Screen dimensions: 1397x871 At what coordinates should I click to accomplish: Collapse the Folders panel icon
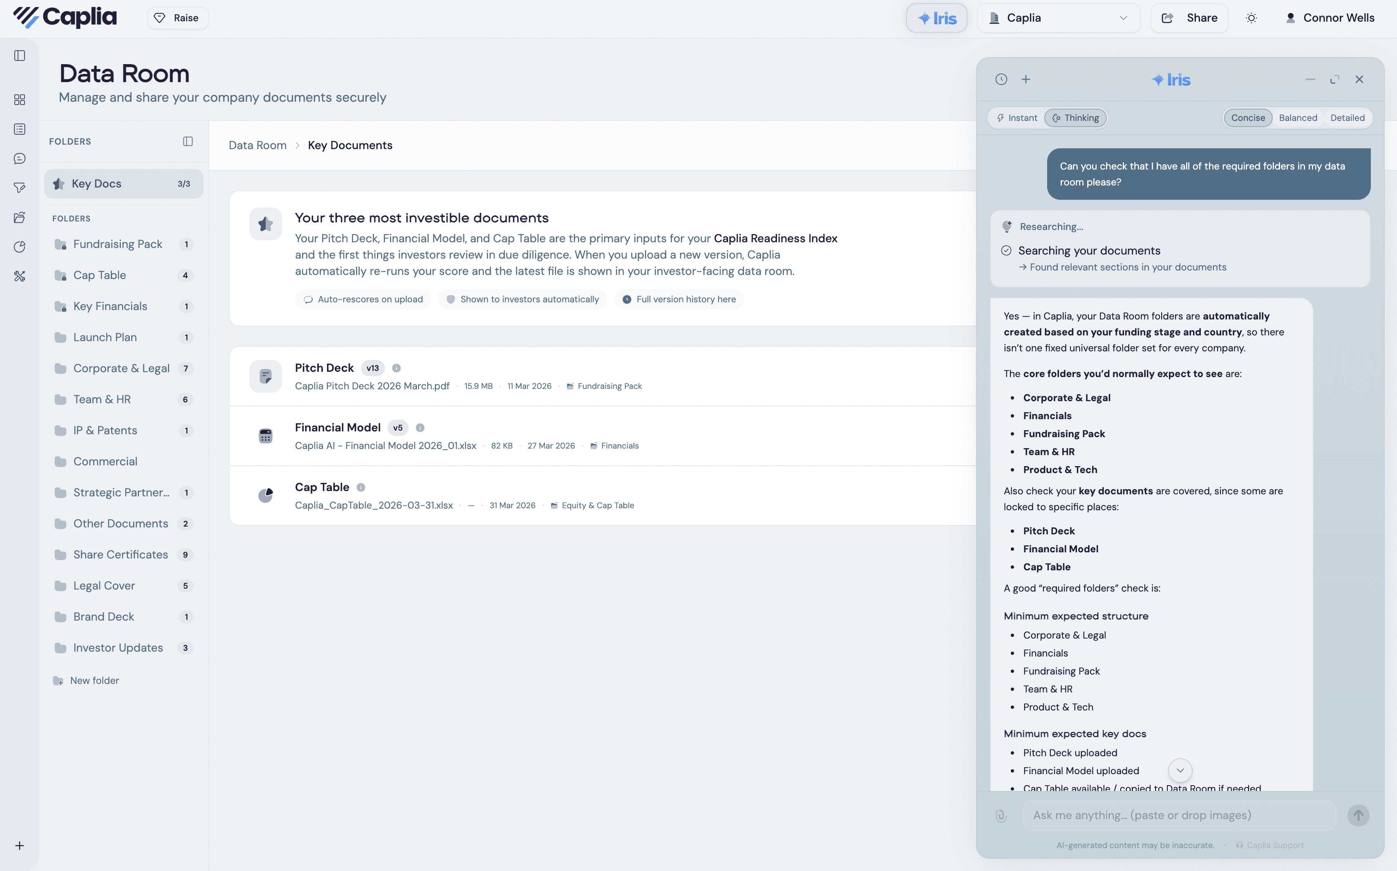[188, 141]
